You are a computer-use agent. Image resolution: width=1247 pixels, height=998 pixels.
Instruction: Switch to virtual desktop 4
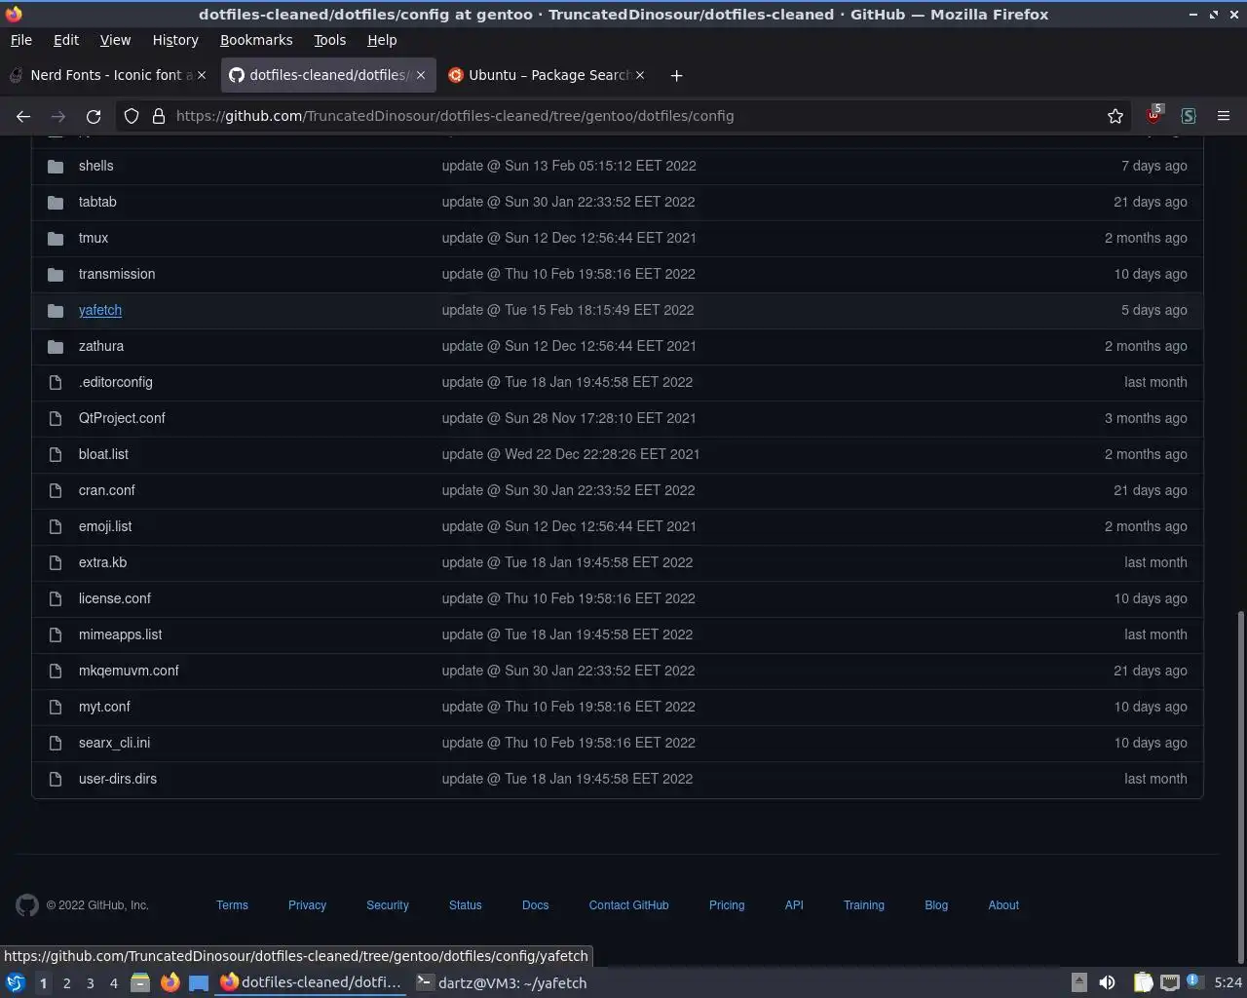click(113, 983)
